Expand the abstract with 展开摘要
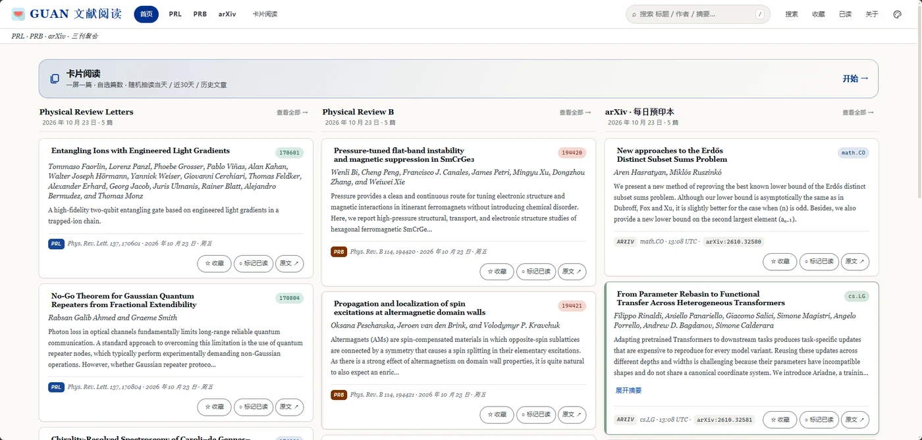Viewport: 922px width, 440px height. [x=628, y=391]
